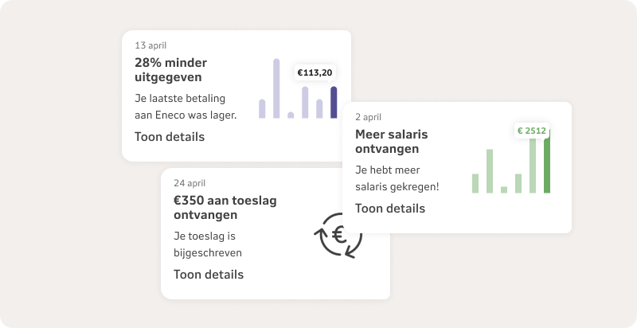
Task: Open Toon details on the toeslag card
Action: (x=208, y=275)
